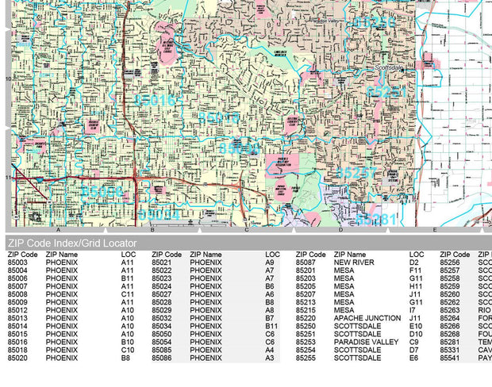Click the first ZIP Code column header
This screenshot has height=387, width=492.
coord(23,255)
